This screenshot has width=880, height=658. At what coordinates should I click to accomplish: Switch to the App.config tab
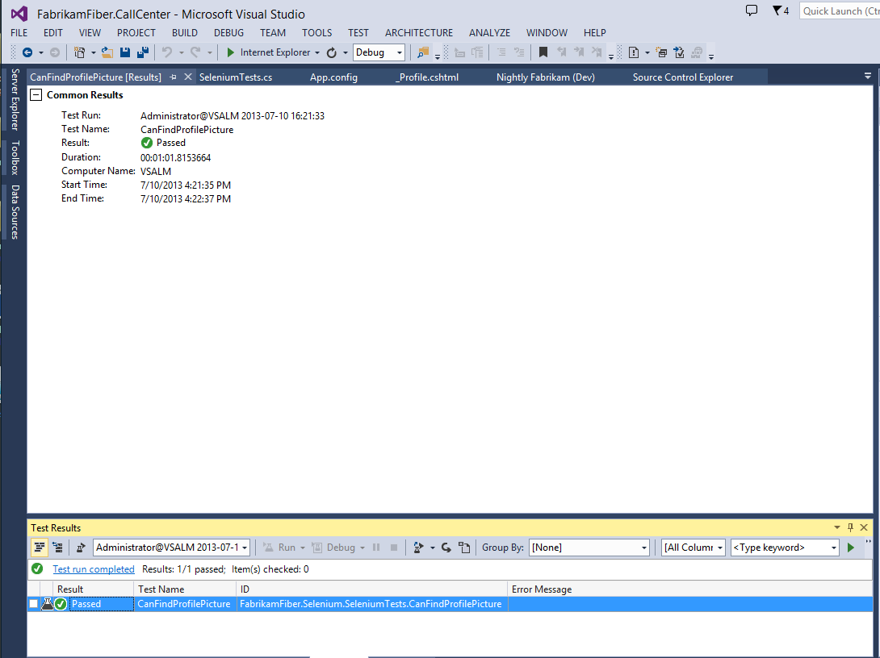333,77
